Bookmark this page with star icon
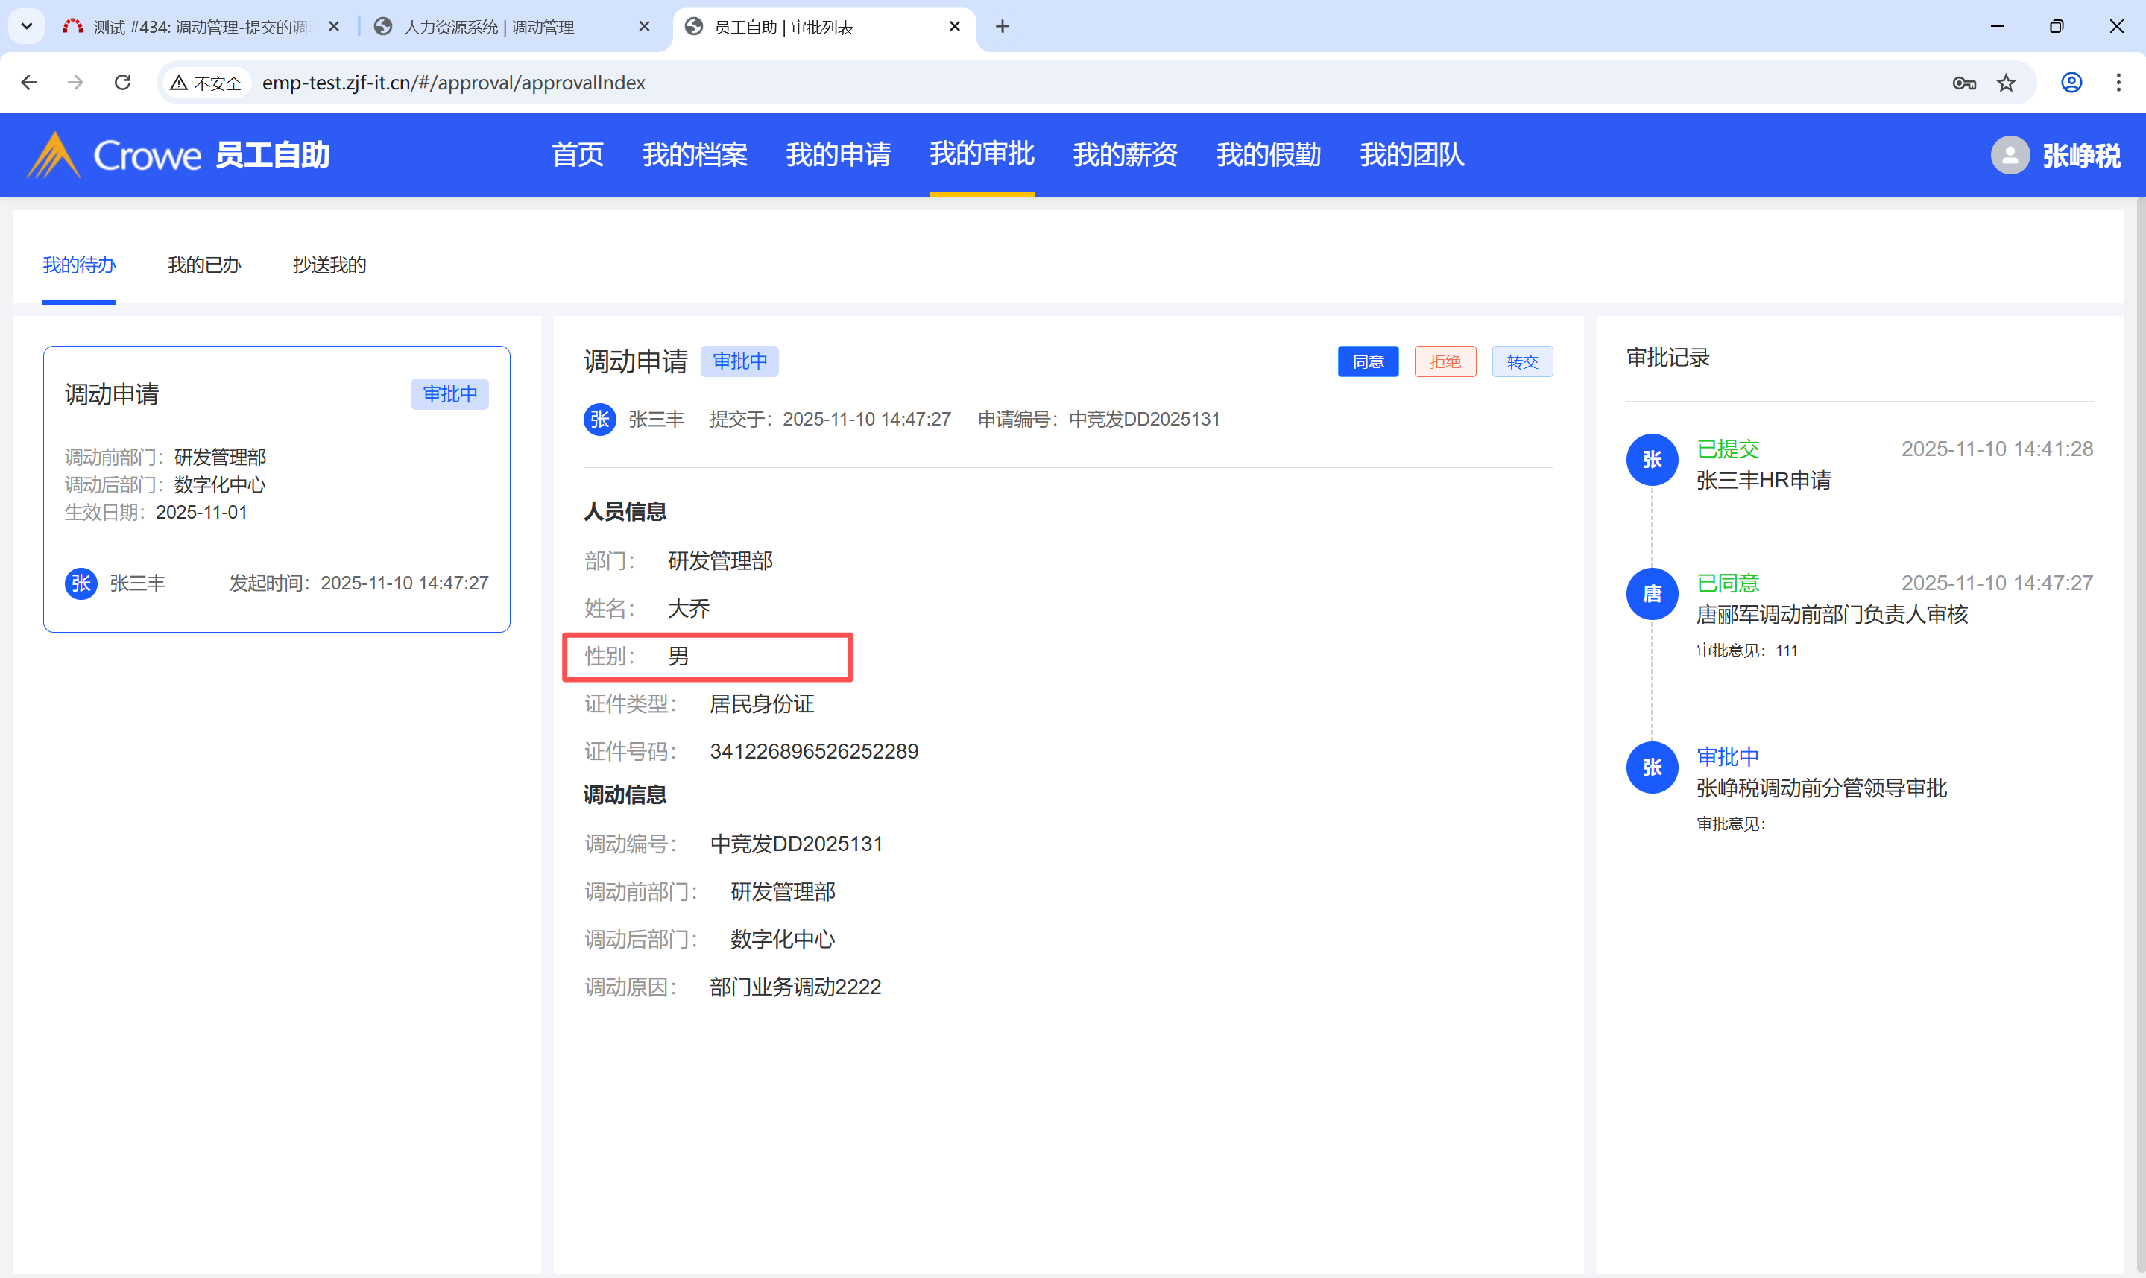Viewport: 2146px width, 1278px height. click(2007, 83)
